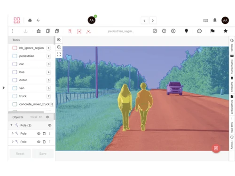This screenshot has height=176, width=235.
Task: Open notifications bell
Action: [215, 20]
